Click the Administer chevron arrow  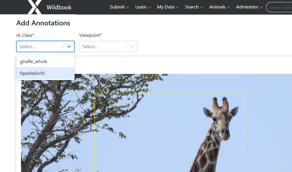pyautogui.click(x=261, y=7)
